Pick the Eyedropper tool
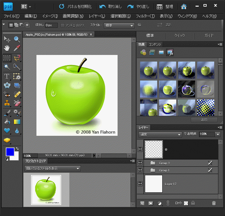Viewport: 225px width, 216px height. click(17, 48)
